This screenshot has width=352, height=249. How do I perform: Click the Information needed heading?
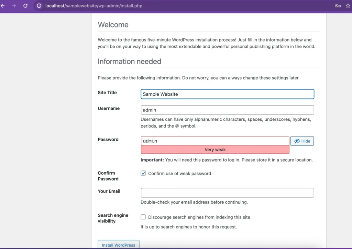[130, 61]
